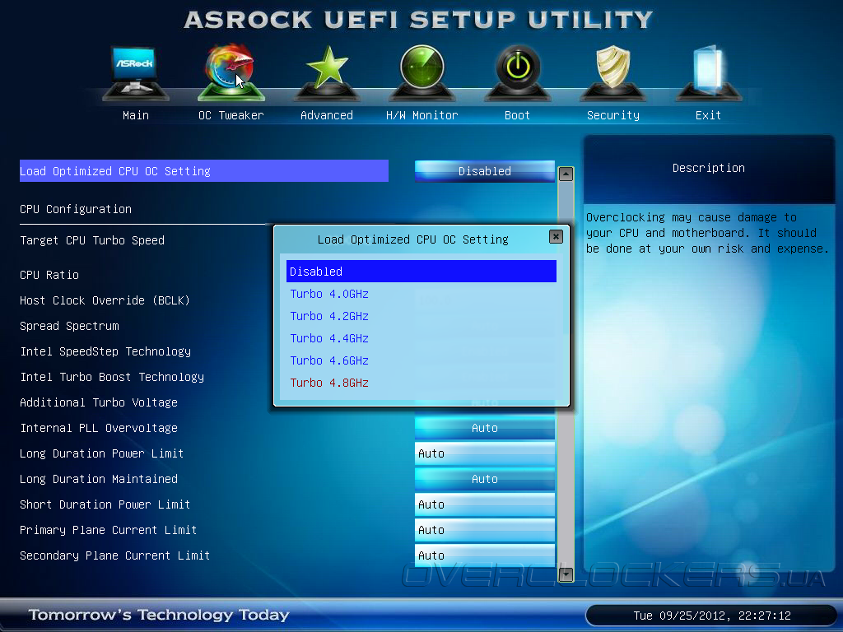Select Internal PLL Overvoltage label

[x=99, y=428]
